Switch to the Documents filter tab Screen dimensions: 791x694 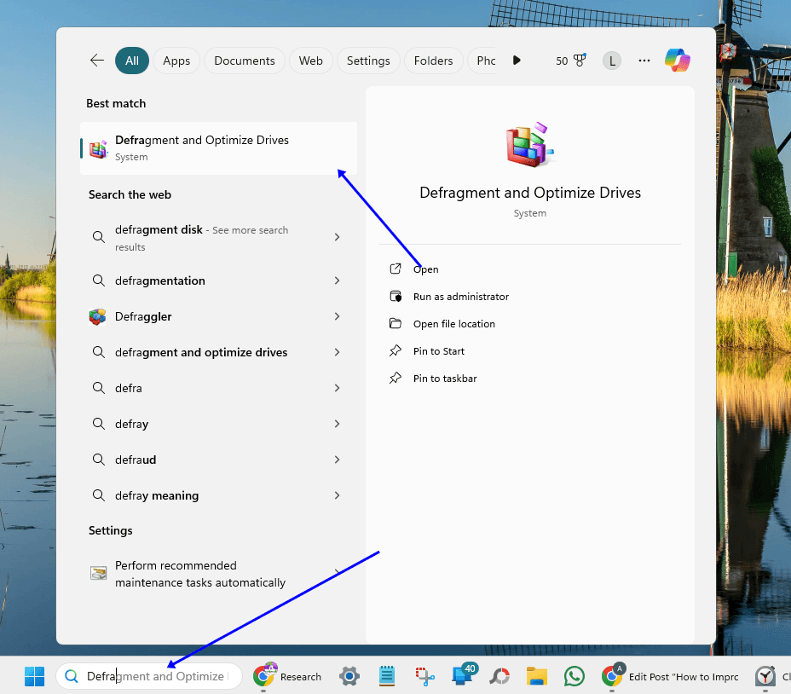point(244,61)
